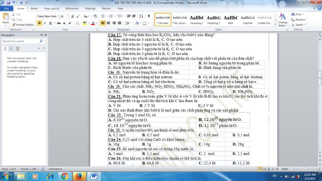
Task: Toggle Italic formatting
Action: coord(45,23)
